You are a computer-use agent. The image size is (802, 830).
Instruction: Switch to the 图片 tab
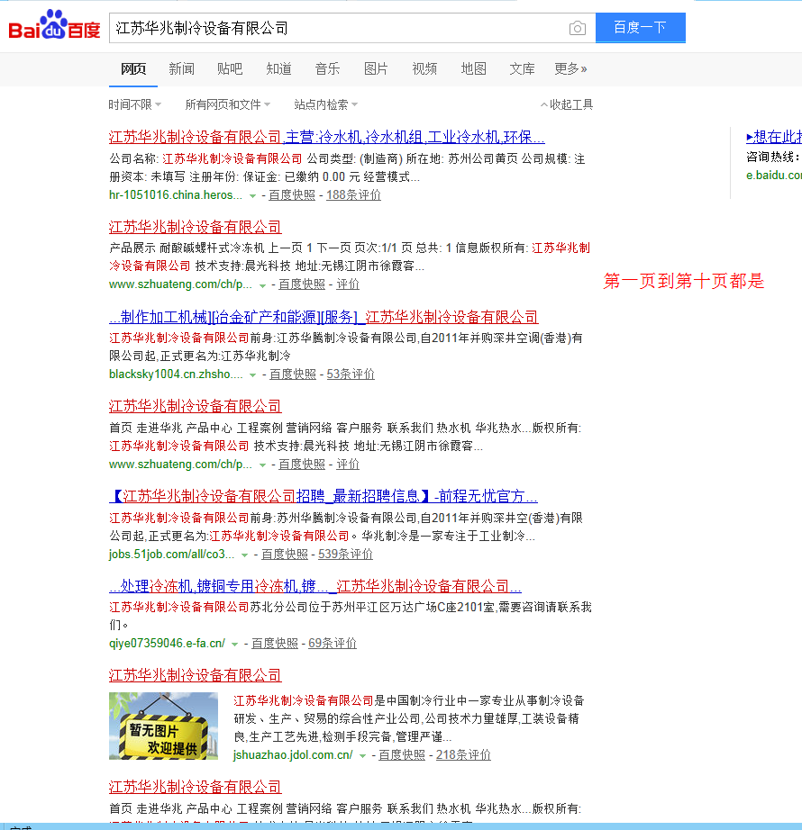click(376, 68)
